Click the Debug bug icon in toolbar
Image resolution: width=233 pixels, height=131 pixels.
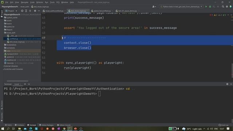click(x=210, y=7)
